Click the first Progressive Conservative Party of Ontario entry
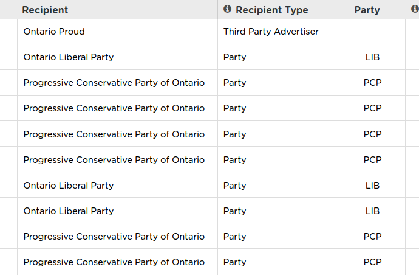The width and height of the screenshot is (419, 275). pos(114,83)
